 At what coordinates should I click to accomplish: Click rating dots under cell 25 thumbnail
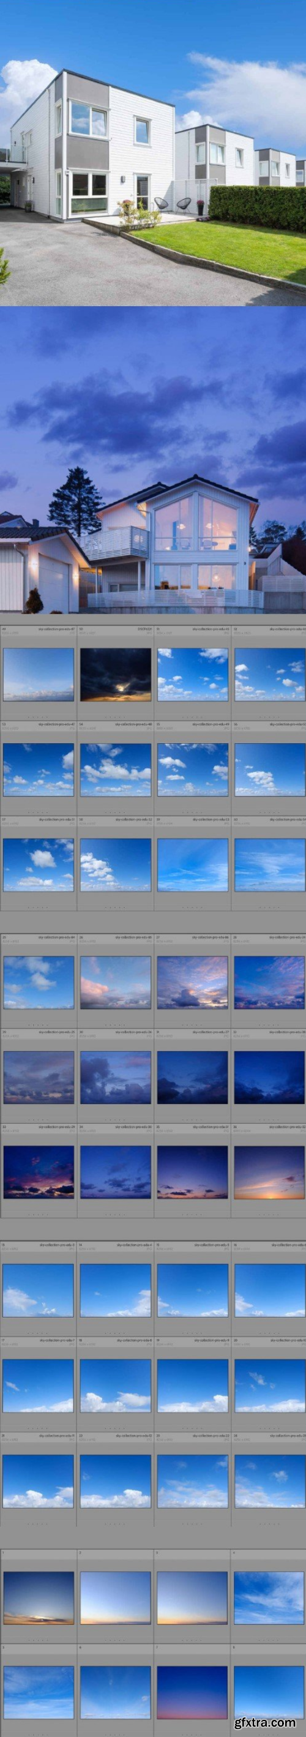(39, 1024)
